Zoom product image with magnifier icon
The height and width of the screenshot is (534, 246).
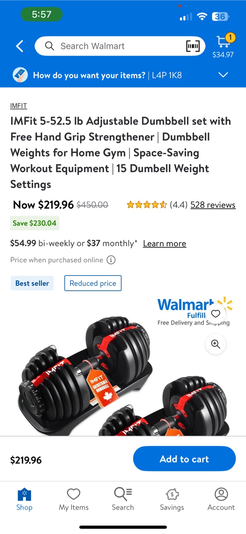coord(216,344)
